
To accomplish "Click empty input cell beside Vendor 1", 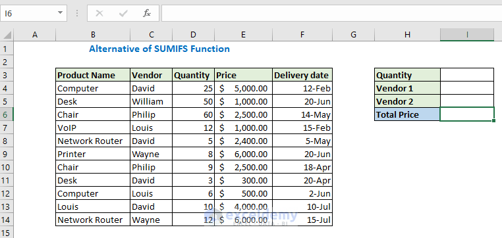I will coord(467,88).
